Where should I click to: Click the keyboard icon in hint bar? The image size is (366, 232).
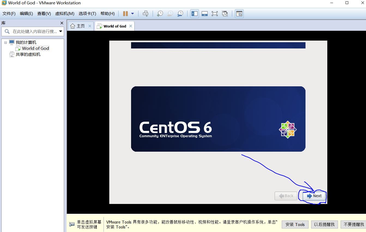pyautogui.click(x=72, y=224)
